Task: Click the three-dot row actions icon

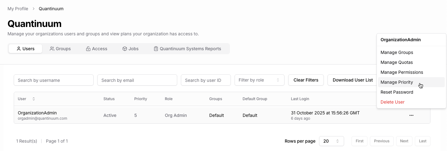Action: [x=411, y=115]
